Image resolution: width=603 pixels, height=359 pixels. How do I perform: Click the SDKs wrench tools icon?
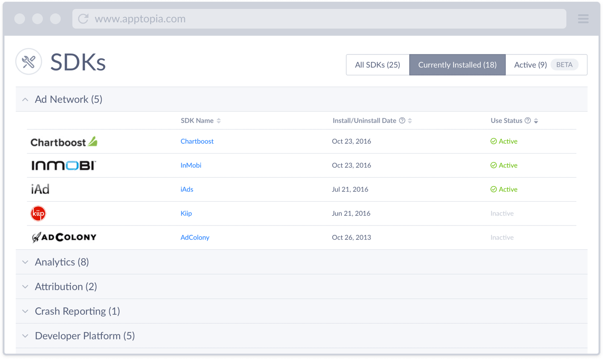(29, 62)
